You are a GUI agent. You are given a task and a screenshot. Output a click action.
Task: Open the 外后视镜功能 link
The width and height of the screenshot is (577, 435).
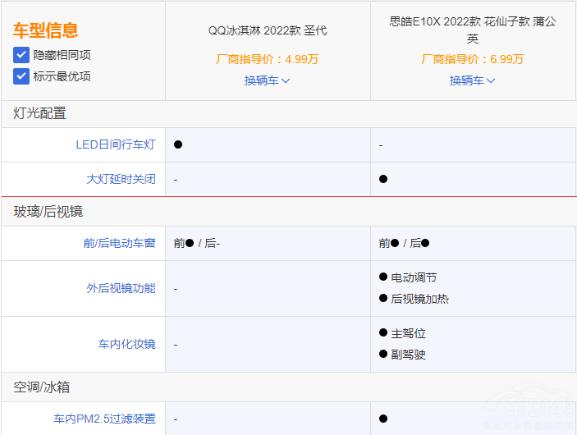(121, 288)
